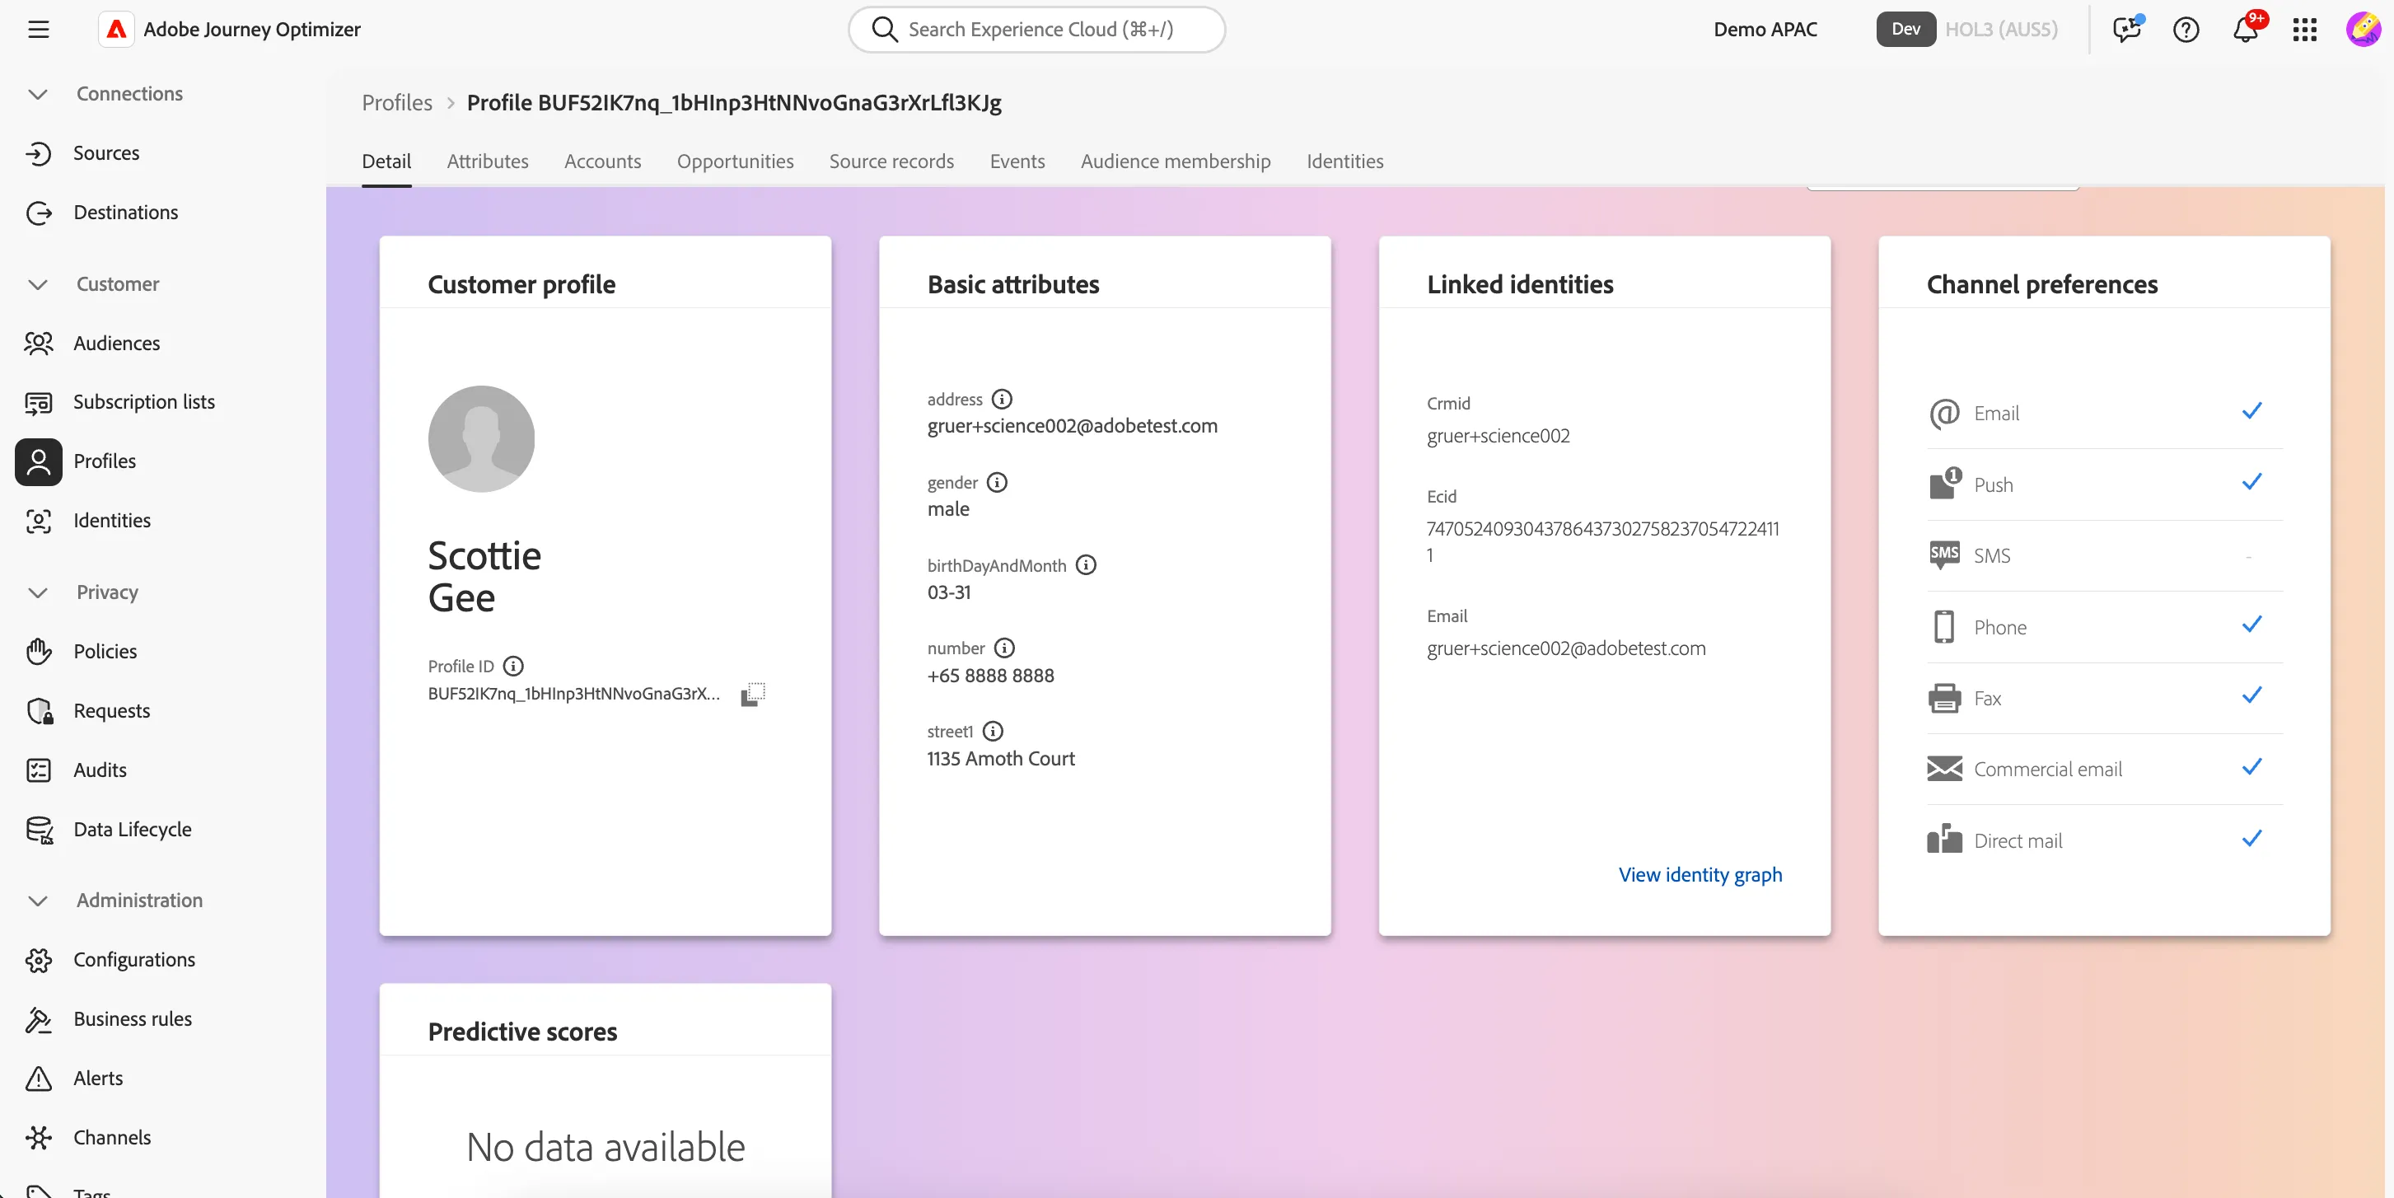Image resolution: width=2394 pixels, height=1198 pixels.
Task: Click the Push channel checkmark
Action: [2251, 481]
